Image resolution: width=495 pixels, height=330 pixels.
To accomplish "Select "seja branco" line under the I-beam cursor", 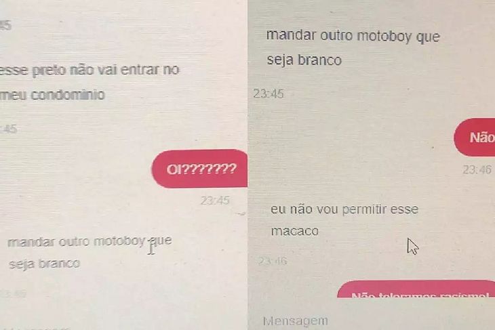I will (x=45, y=264).
